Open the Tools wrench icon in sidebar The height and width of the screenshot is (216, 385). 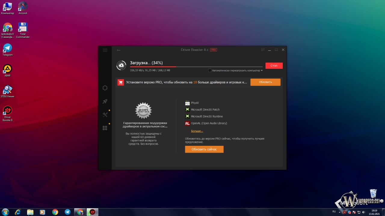pos(105,115)
